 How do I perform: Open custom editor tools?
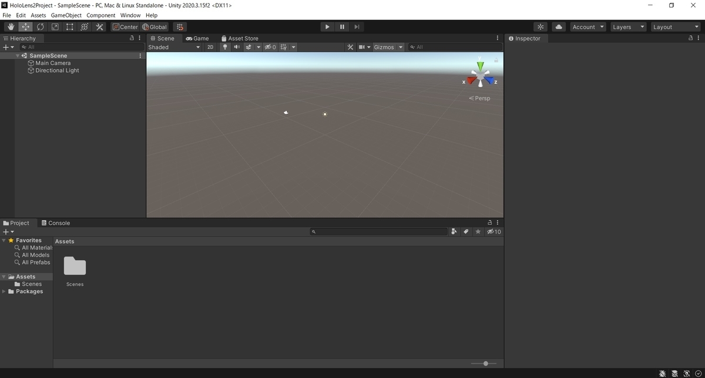(x=99, y=27)
